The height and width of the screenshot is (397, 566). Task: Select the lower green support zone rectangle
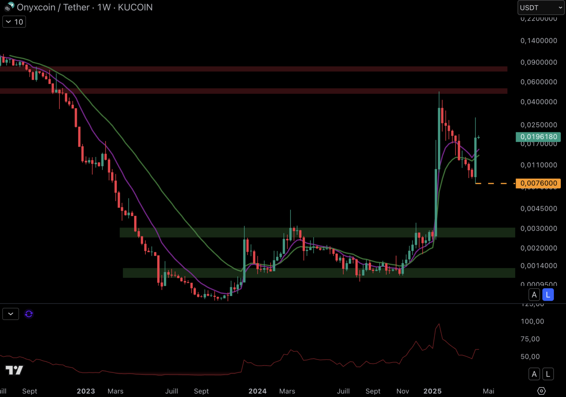point(316,273)
